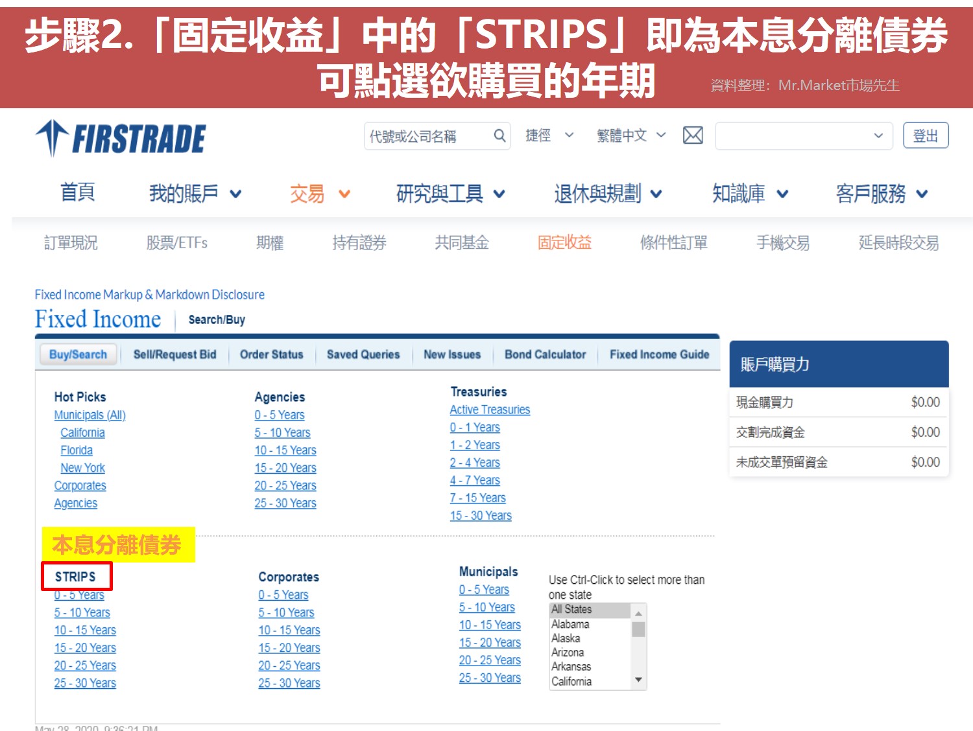
Task: Select STRIPS 5 - 10 Years
Action: tap(82, 612)
